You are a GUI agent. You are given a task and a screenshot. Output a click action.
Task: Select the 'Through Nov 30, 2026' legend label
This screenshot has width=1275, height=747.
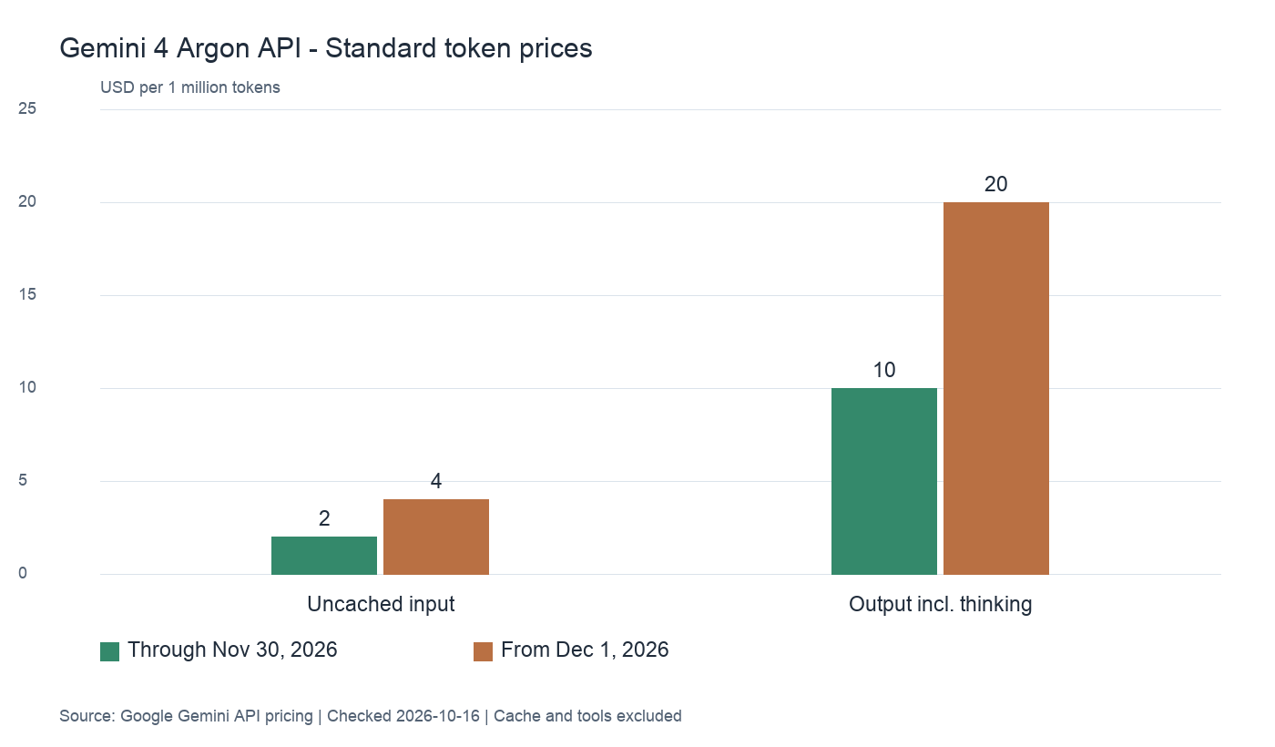click(232, 650)
